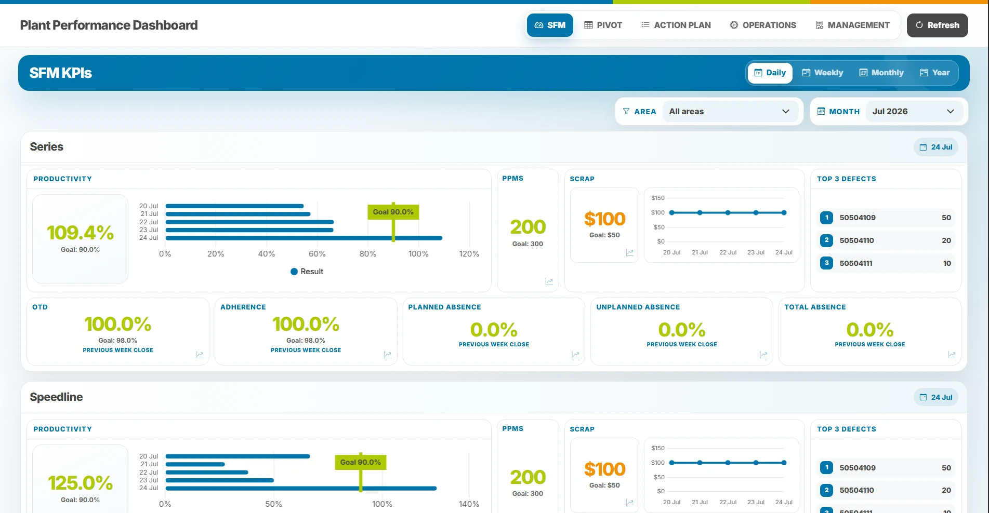Toggle the Result legend in Series productivity chart
989x513 pixels.
(x=307, y=272)
